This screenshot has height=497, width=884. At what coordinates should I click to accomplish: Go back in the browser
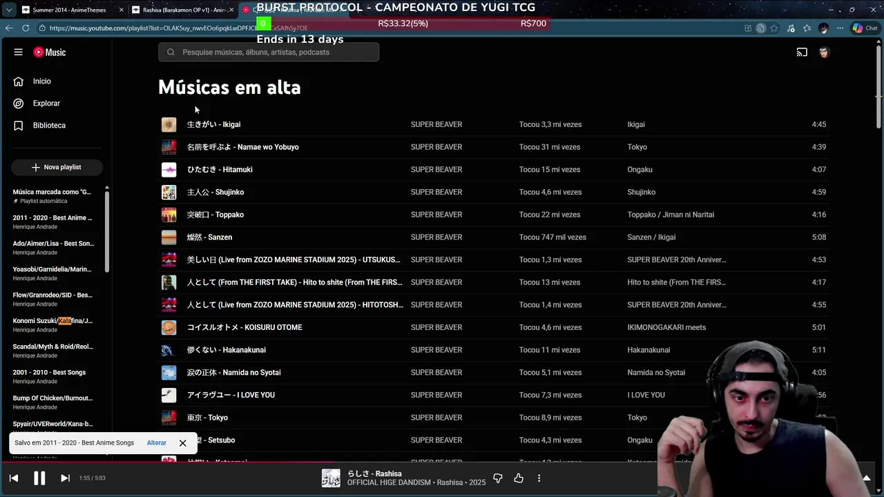tap(9, 28)
